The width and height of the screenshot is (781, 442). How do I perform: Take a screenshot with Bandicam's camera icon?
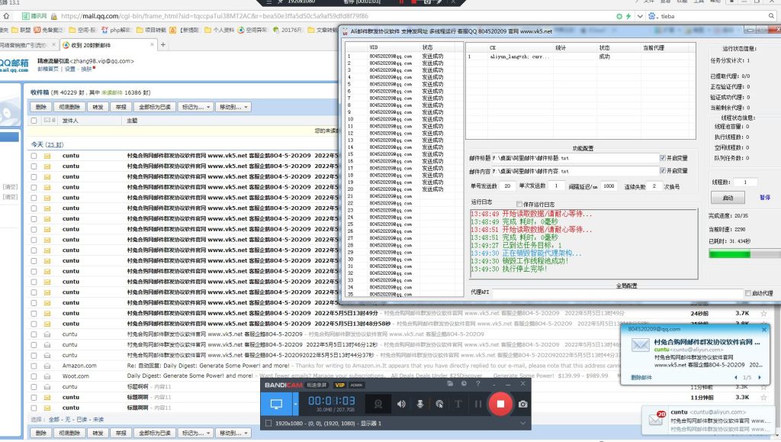pos(522,405)
